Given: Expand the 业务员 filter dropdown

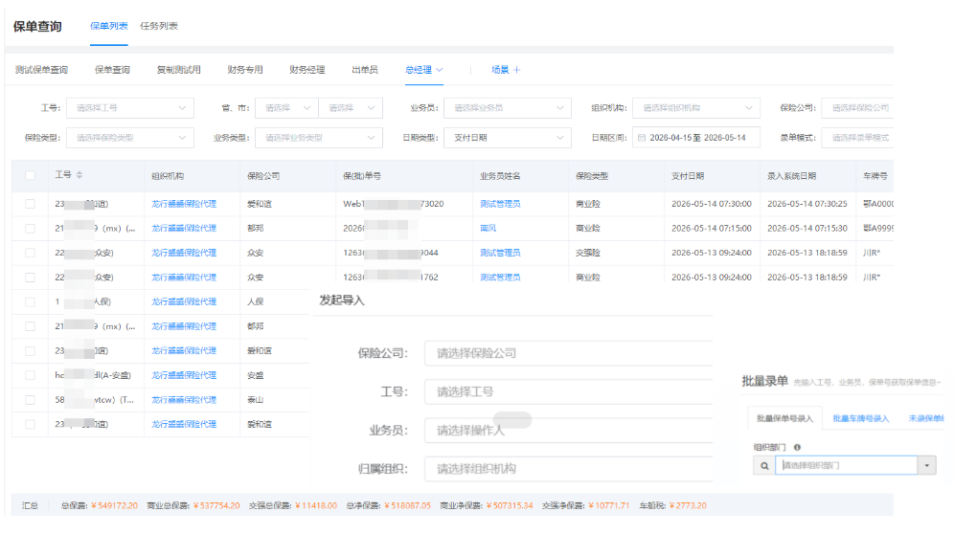Looking at the screenshot, I should pos(508,107).
